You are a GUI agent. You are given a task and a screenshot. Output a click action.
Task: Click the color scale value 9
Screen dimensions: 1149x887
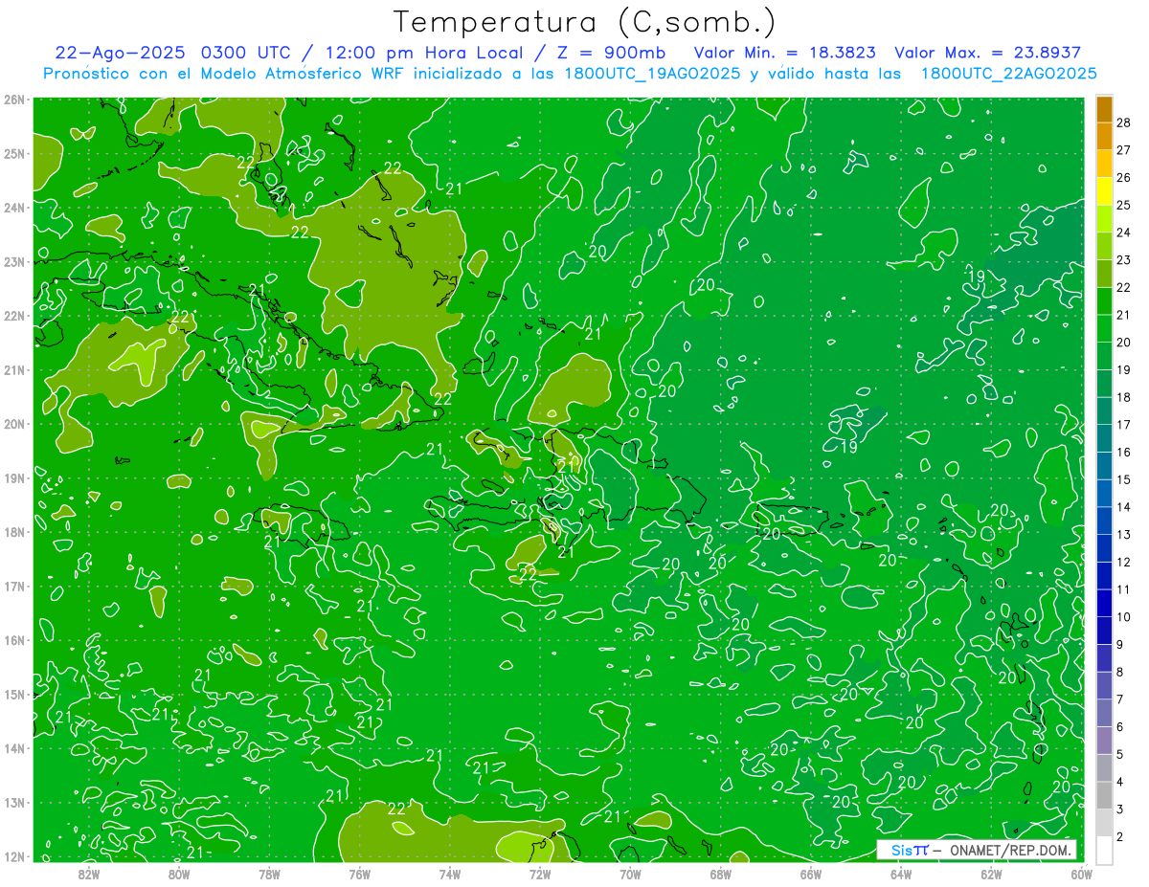pos(1121,645)
